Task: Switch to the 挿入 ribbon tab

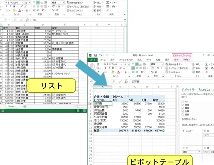Action: click(112, 60)
